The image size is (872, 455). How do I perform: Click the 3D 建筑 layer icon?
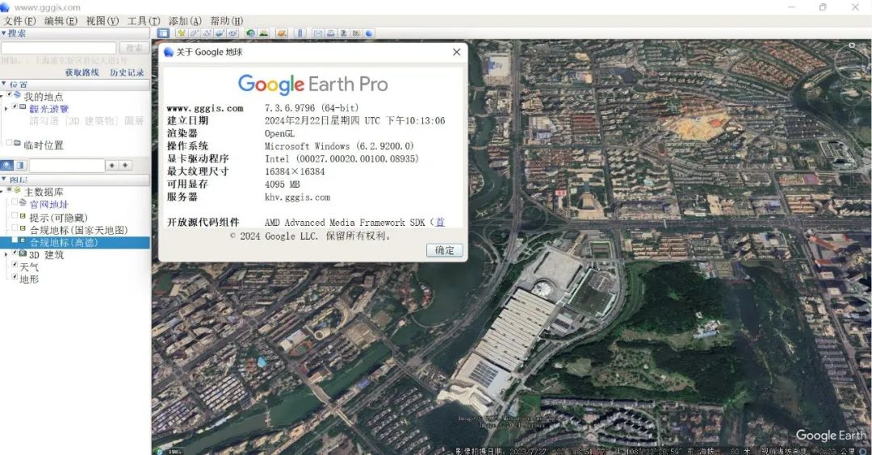[x=23, y=253]
